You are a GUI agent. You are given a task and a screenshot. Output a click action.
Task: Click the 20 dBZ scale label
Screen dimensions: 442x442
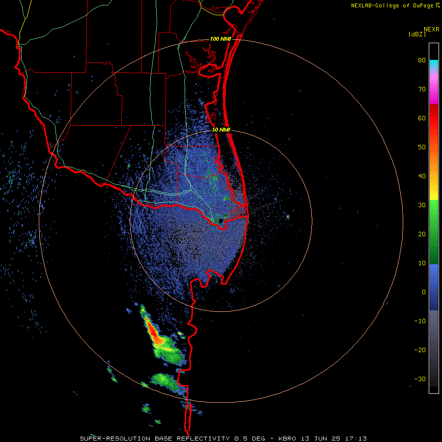(422, 234)
